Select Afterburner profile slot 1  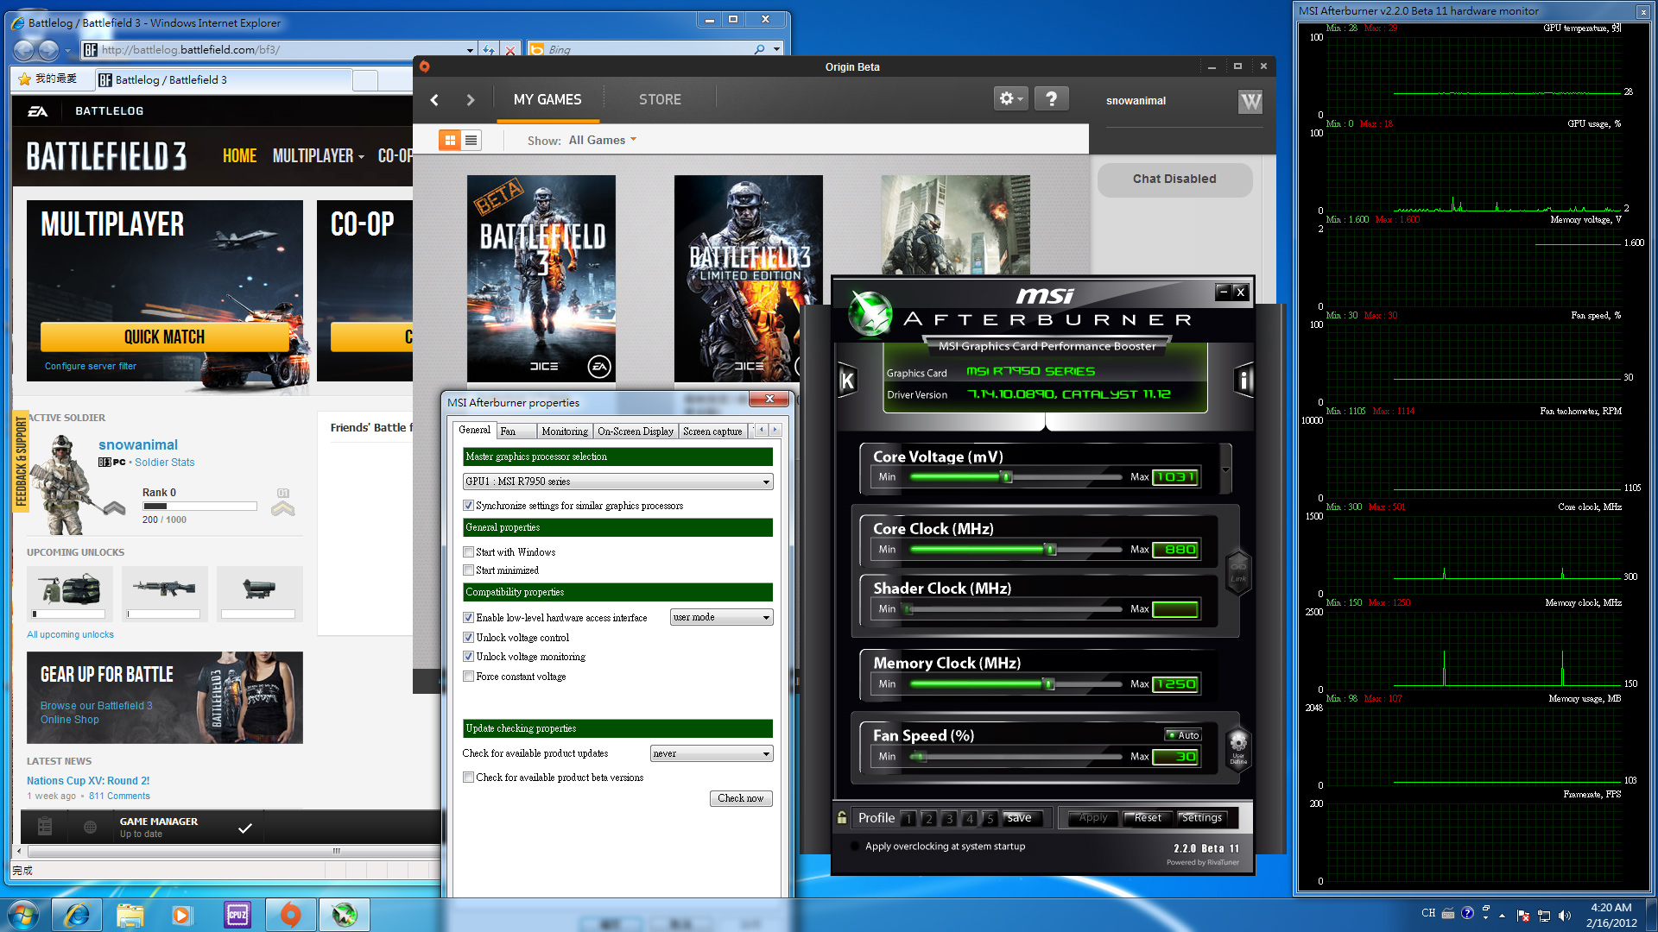point(908,818)
